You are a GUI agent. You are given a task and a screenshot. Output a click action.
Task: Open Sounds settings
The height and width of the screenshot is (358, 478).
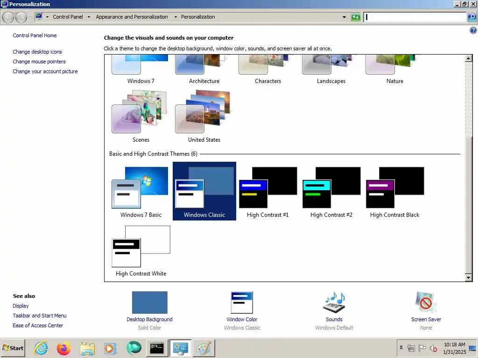click(334, 311)
